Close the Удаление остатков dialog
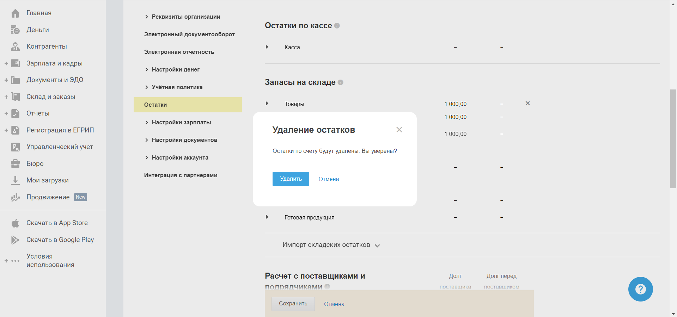The height and width of the screenshot is (317, 677). (x=399, y=130)
